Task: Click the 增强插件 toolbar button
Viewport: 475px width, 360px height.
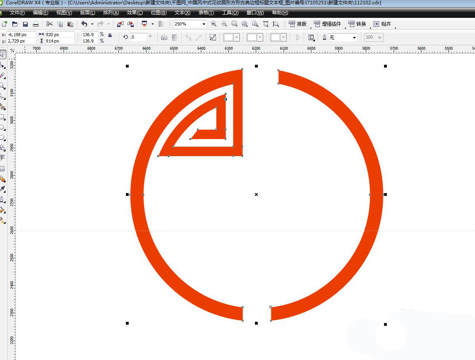Action: pyautogui.click(x=327, y=24)
